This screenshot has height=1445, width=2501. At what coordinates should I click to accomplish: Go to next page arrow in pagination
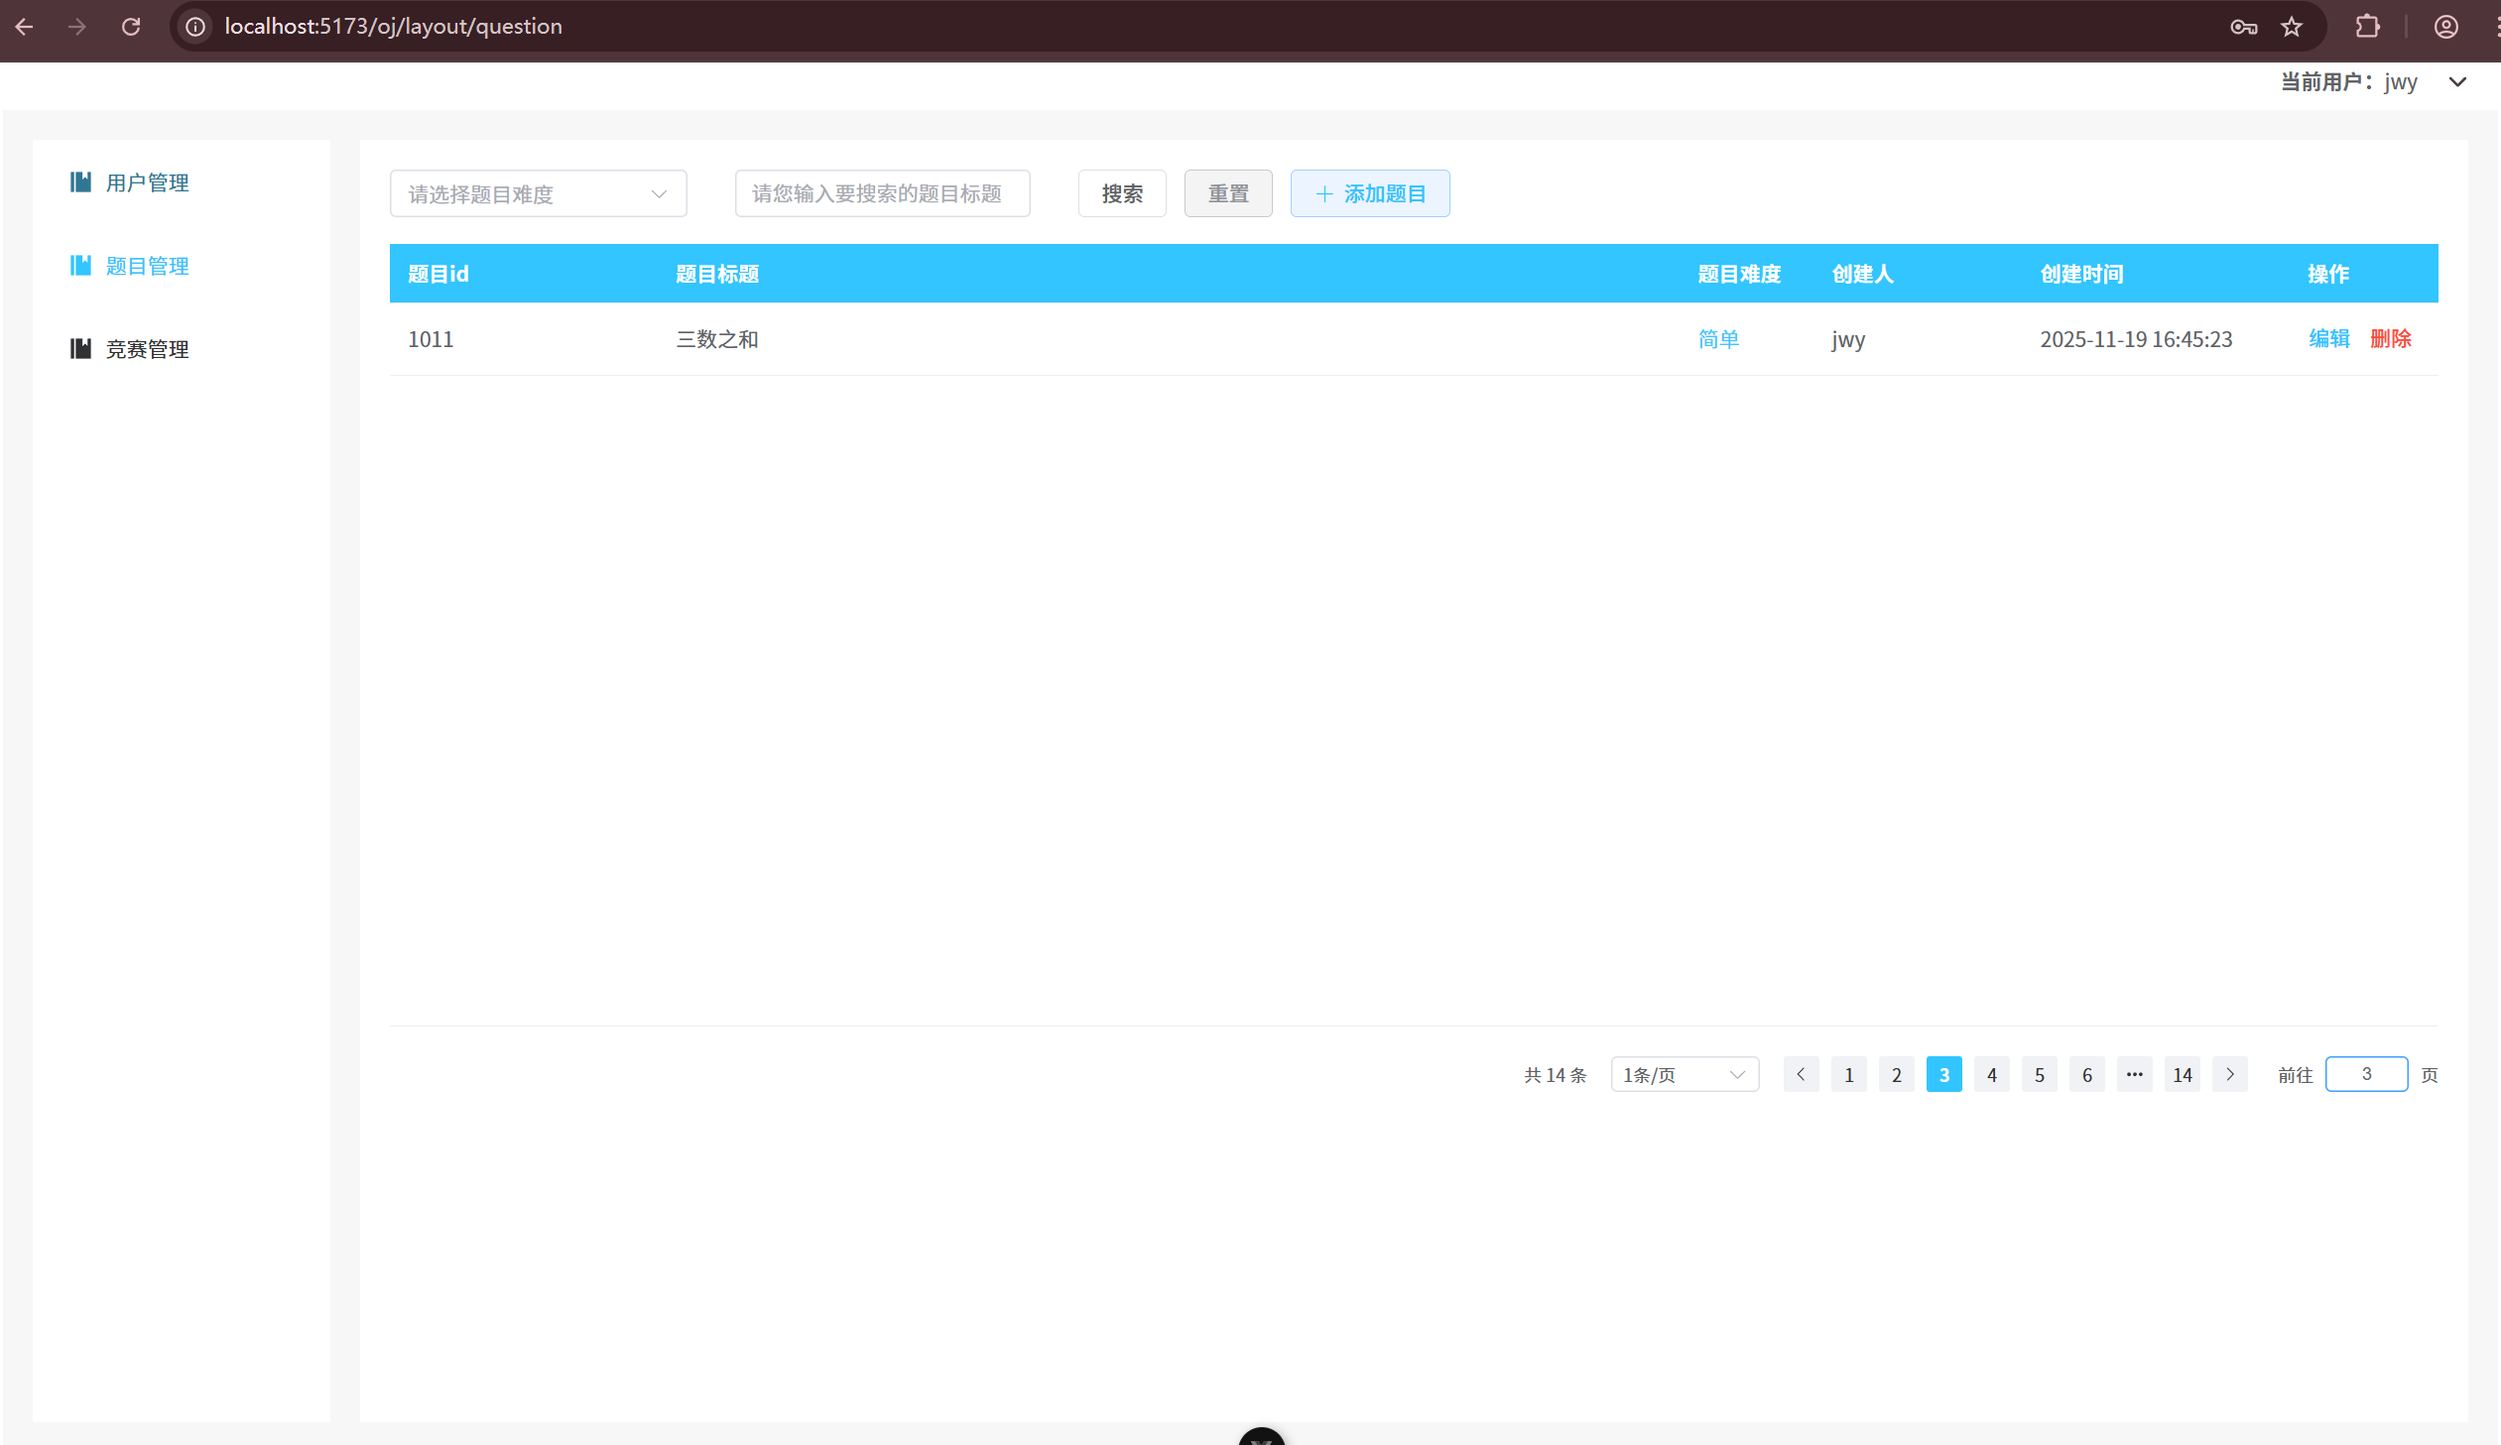[x=2230, y=1074]
